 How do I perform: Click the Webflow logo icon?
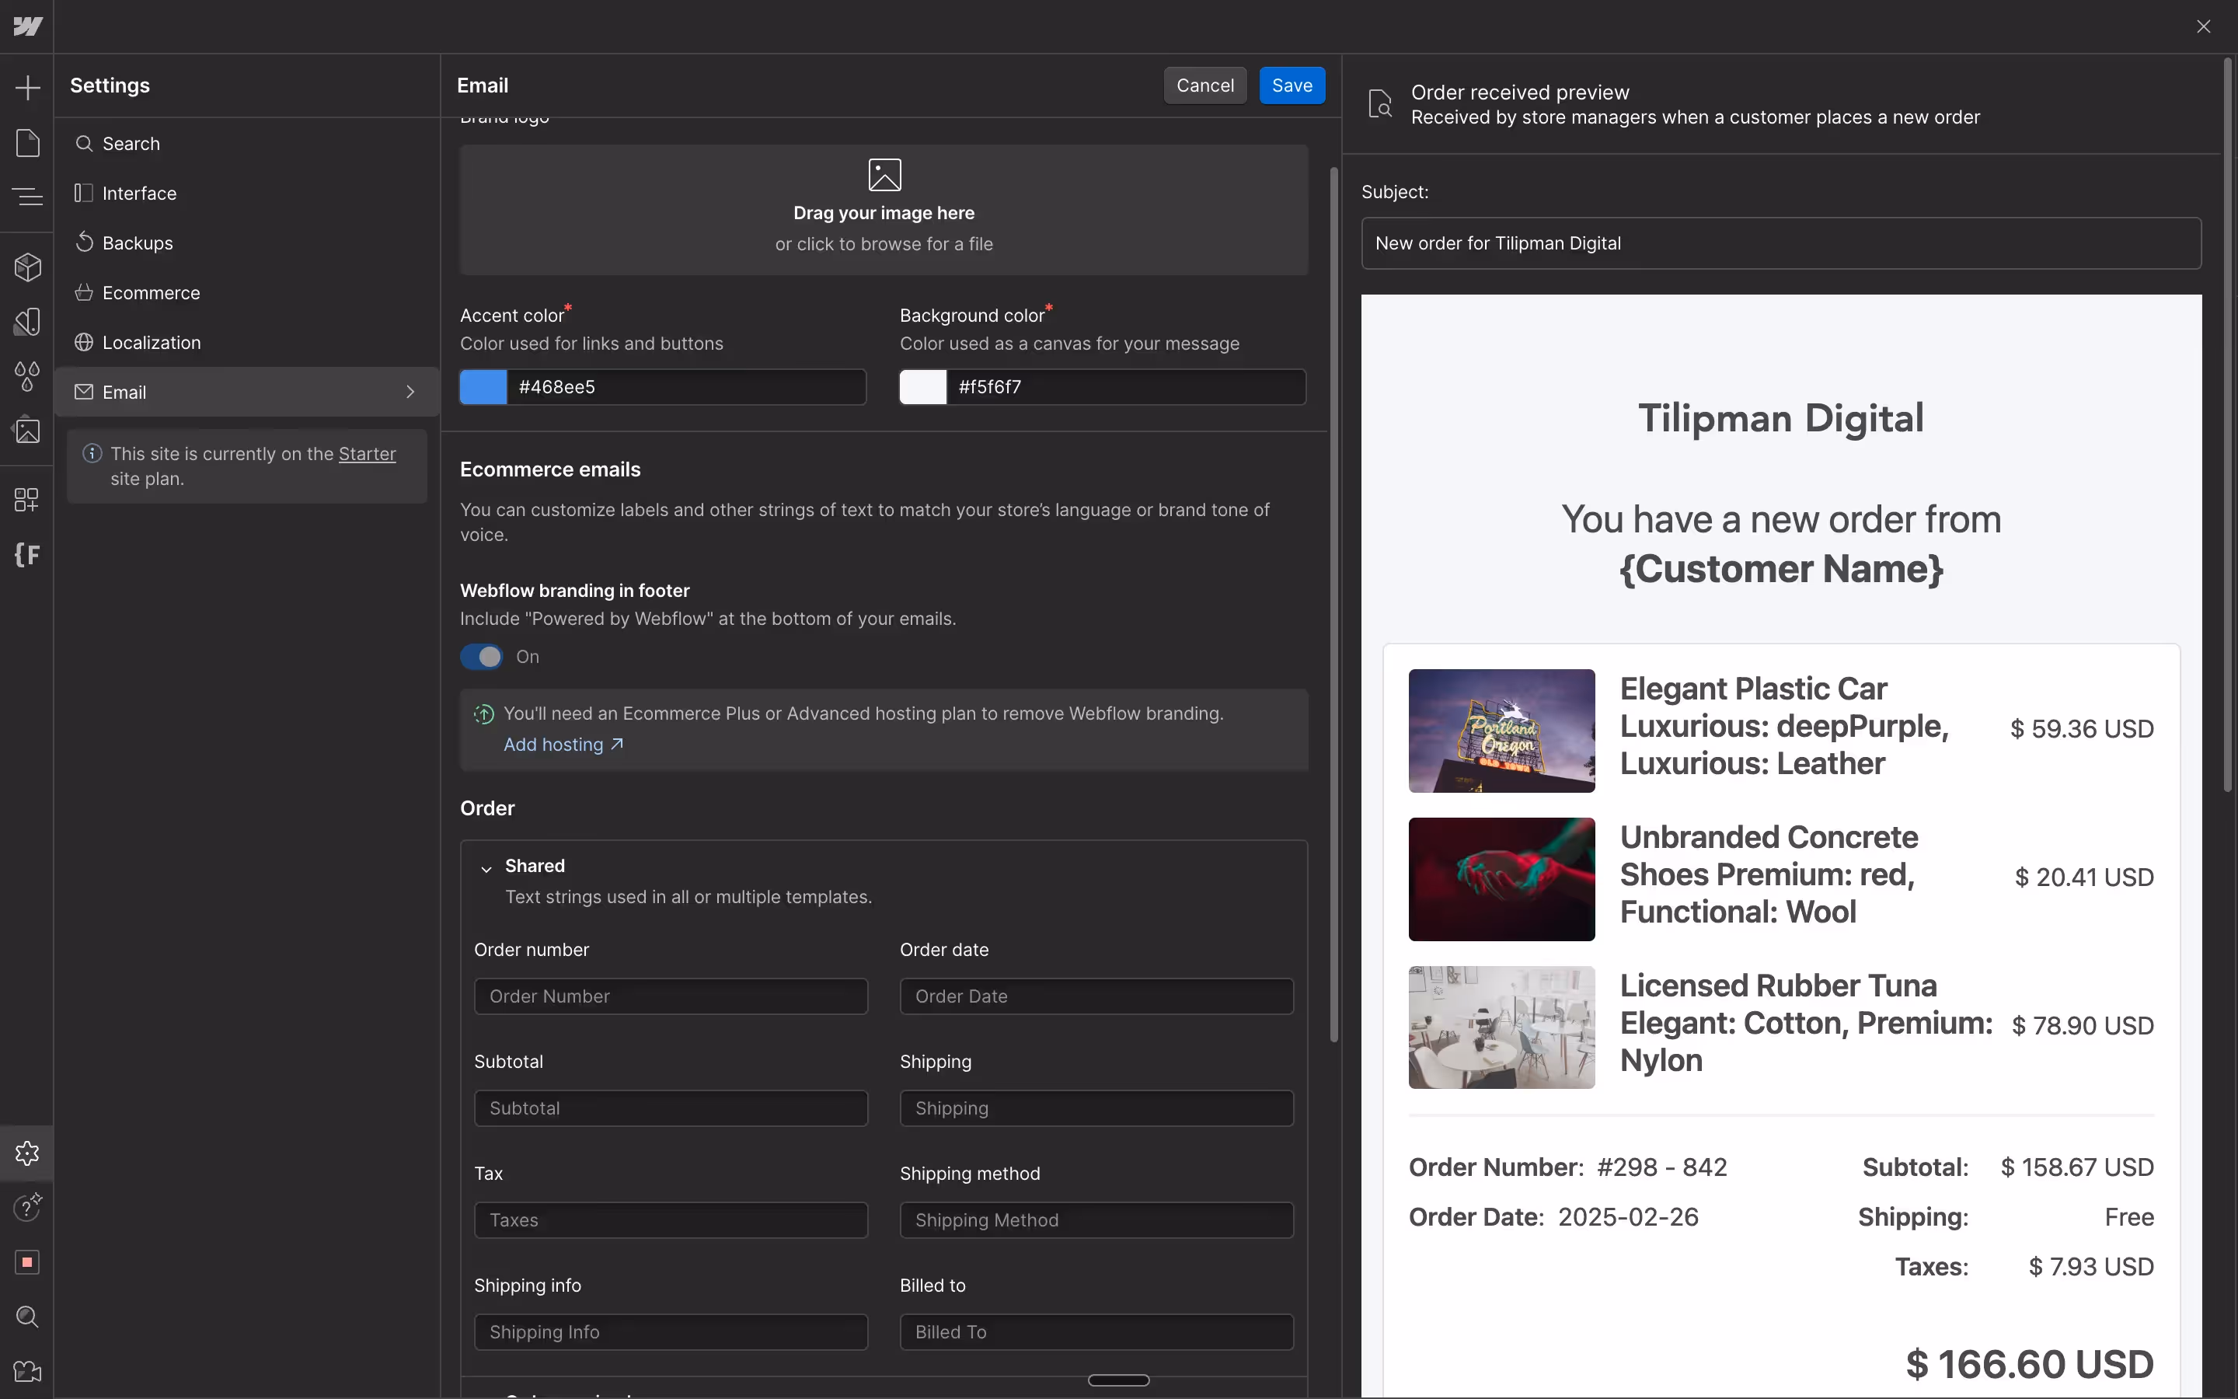pyautogui.click(x=27, y=26)
